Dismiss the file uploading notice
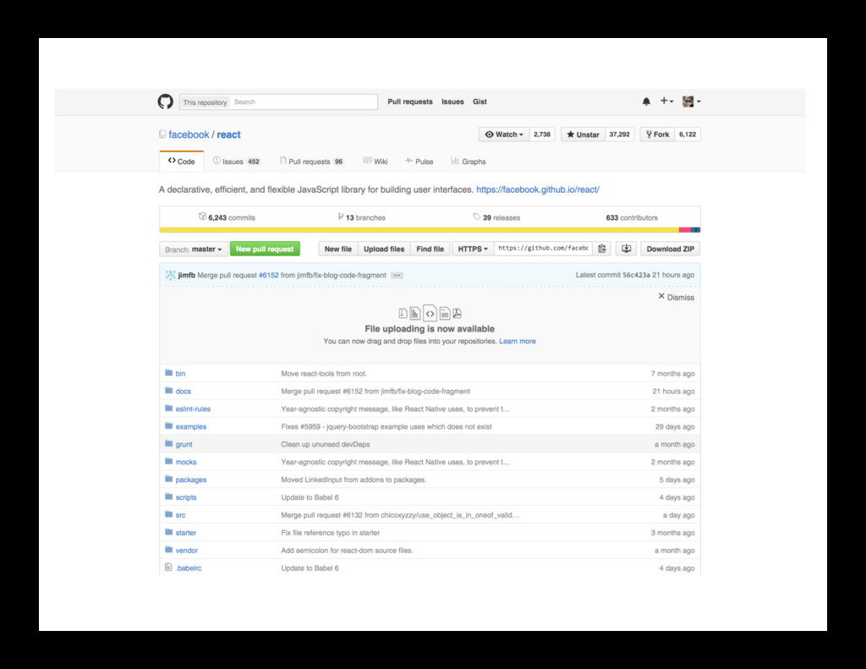This screenshot has height=669, width=866. coord(676,297)
